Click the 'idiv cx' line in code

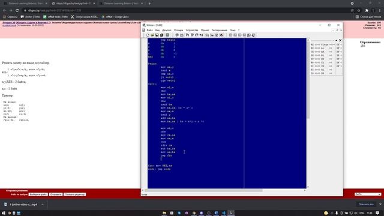pos(166,145)
